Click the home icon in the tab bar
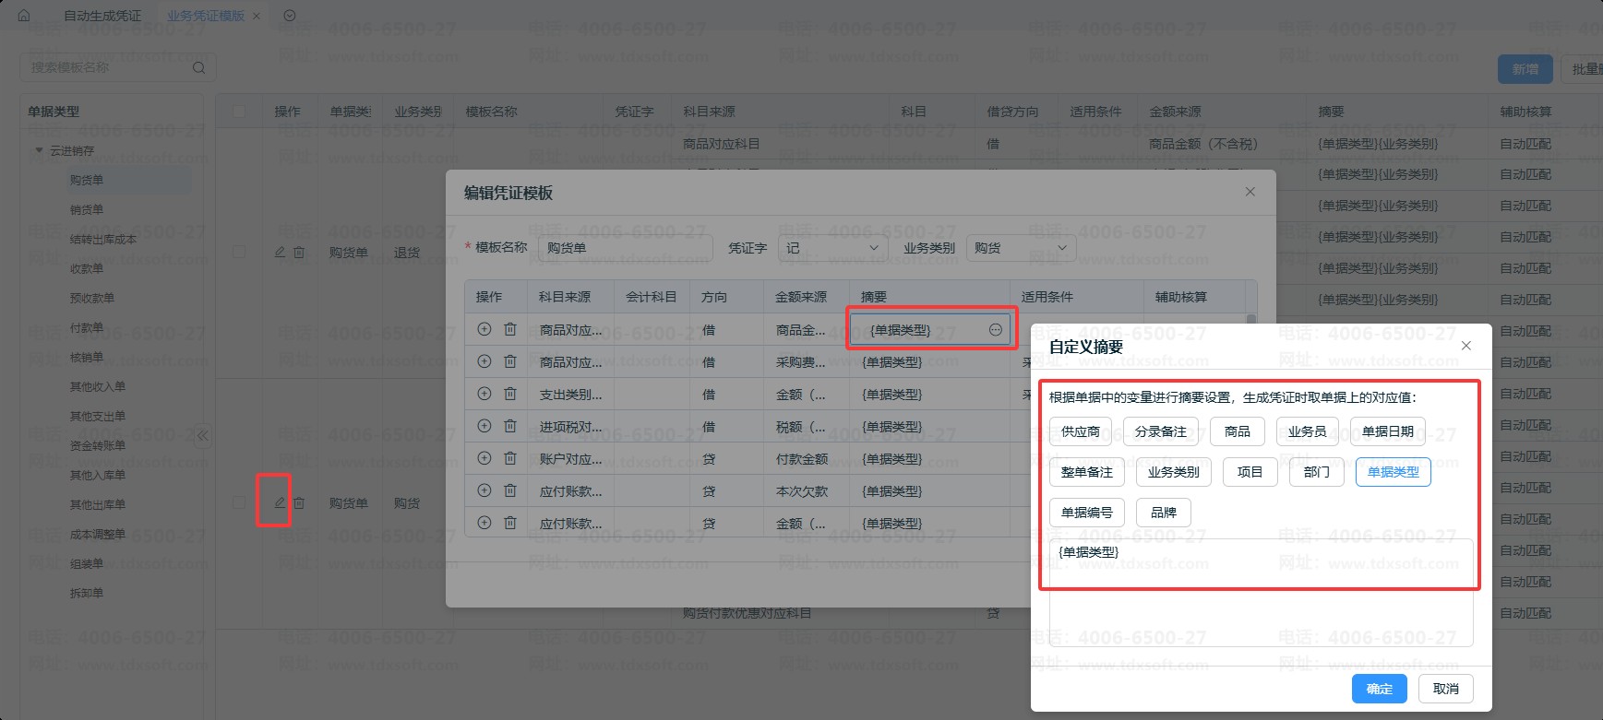Viewport: 1603px width, 720px height. (x=24, y=16)
